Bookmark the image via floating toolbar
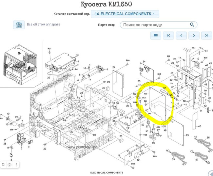The width and height of the screenshot is (213, 176). (3, 165)
